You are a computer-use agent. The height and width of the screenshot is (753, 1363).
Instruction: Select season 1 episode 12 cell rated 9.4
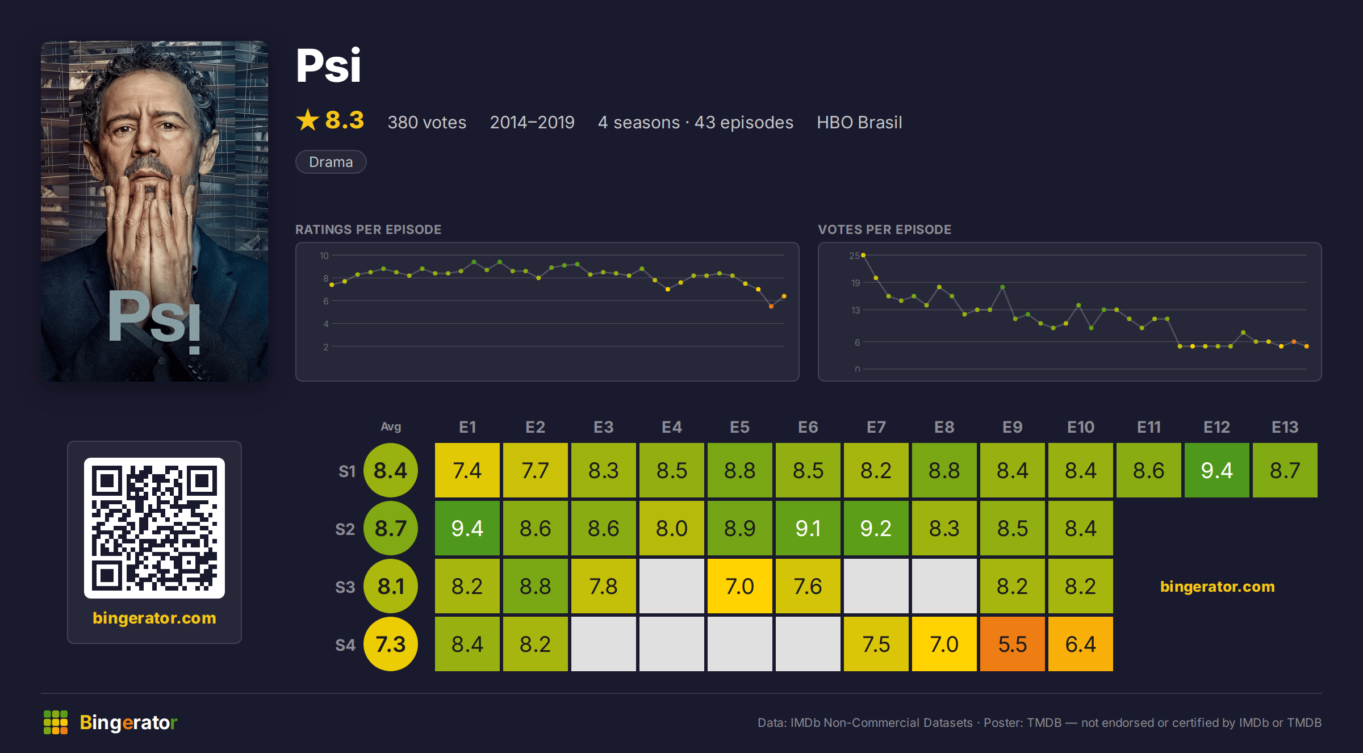click(x=1217, y=470)
